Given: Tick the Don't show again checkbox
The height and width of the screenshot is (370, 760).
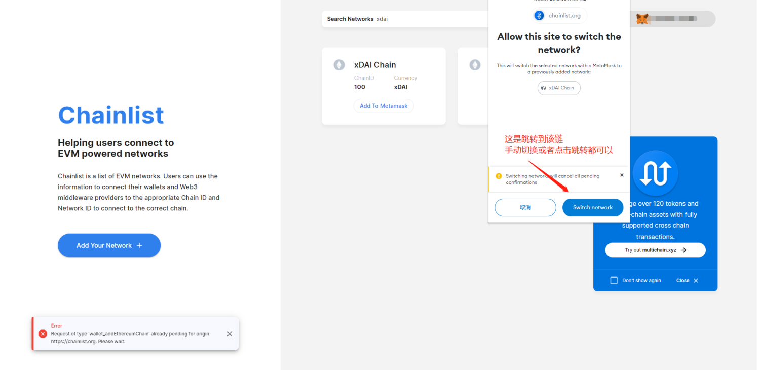Looking at the screenshot, I should click(614, 280).
